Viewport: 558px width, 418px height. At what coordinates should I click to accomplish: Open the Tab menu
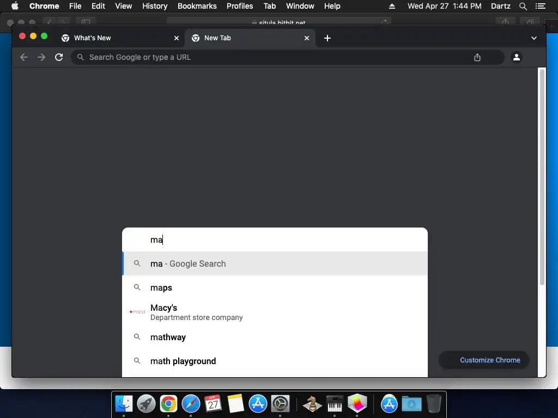(269, 6)
